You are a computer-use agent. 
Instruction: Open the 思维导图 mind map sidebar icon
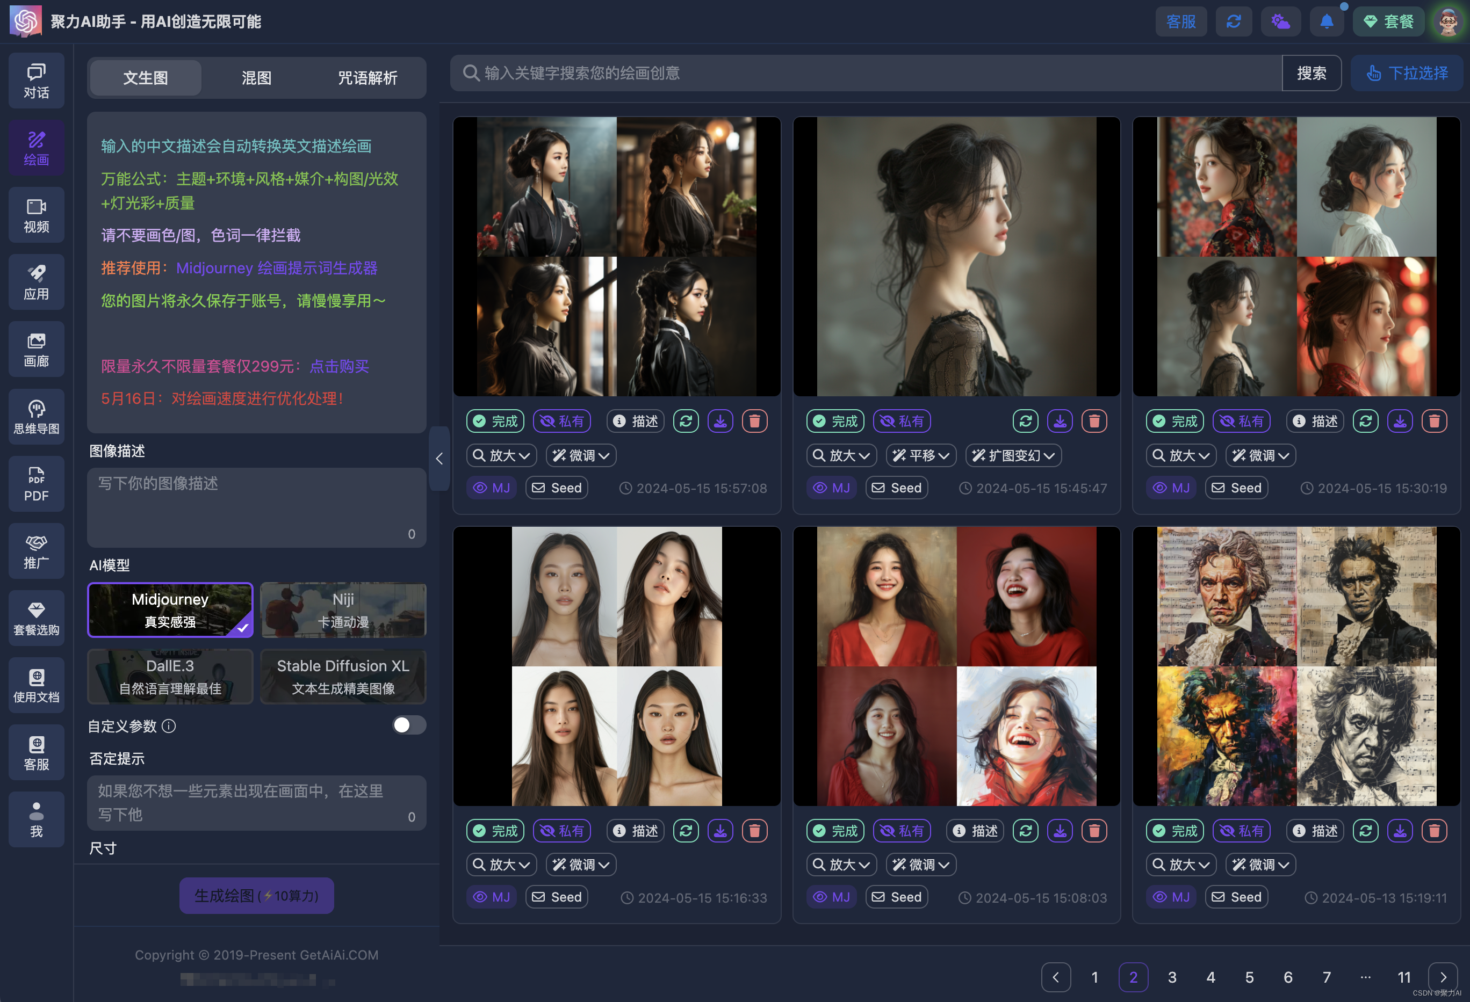(x=36, y=417)
